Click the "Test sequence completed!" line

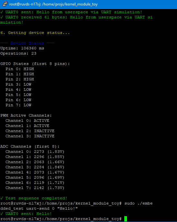coord(34,198)
